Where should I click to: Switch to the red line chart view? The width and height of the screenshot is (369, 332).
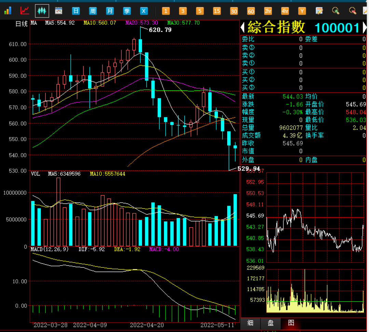coord(25,11)
